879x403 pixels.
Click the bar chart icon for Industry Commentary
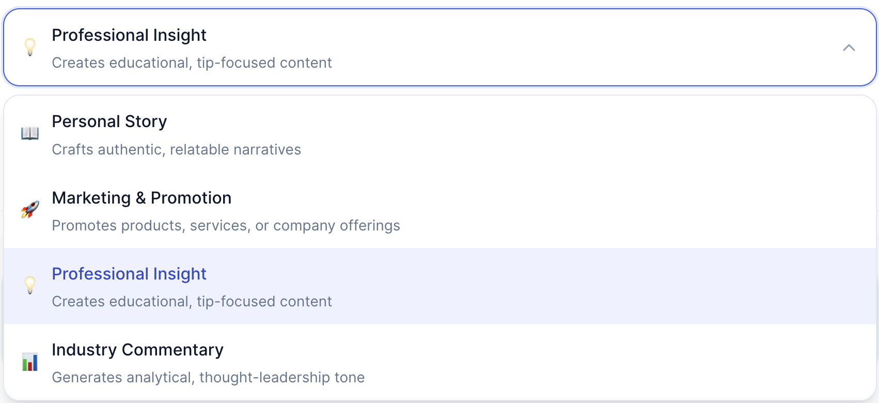coord(30,362)
